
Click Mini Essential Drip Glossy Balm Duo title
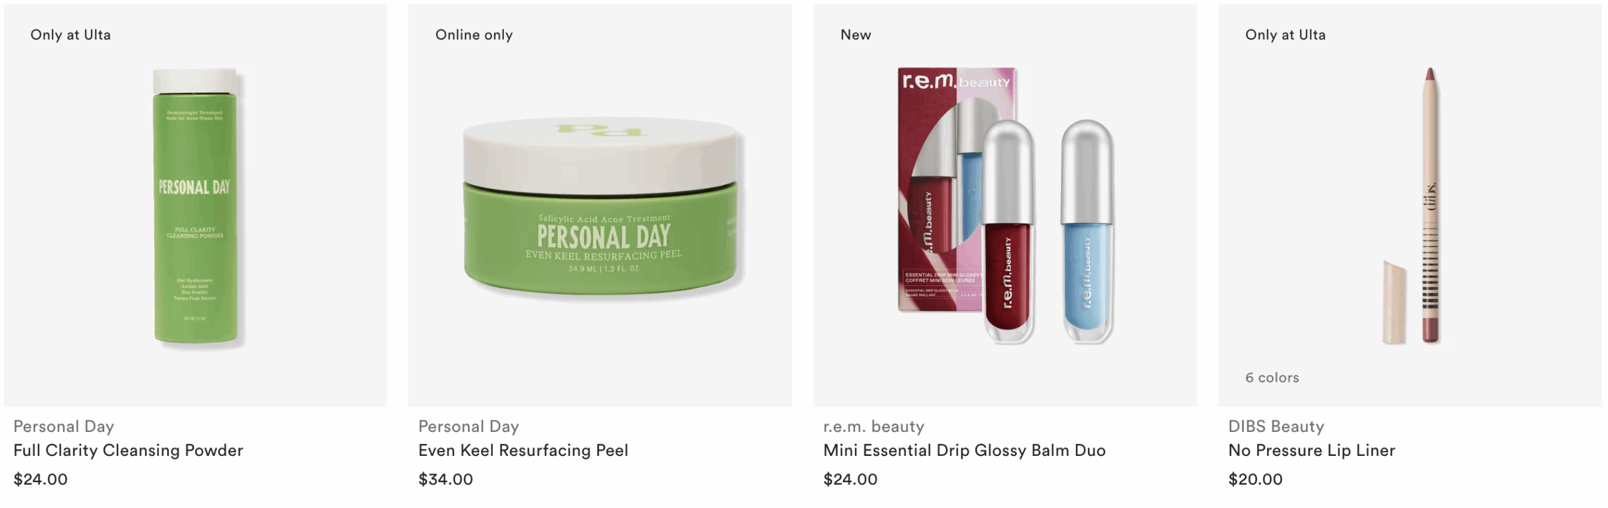964,450
